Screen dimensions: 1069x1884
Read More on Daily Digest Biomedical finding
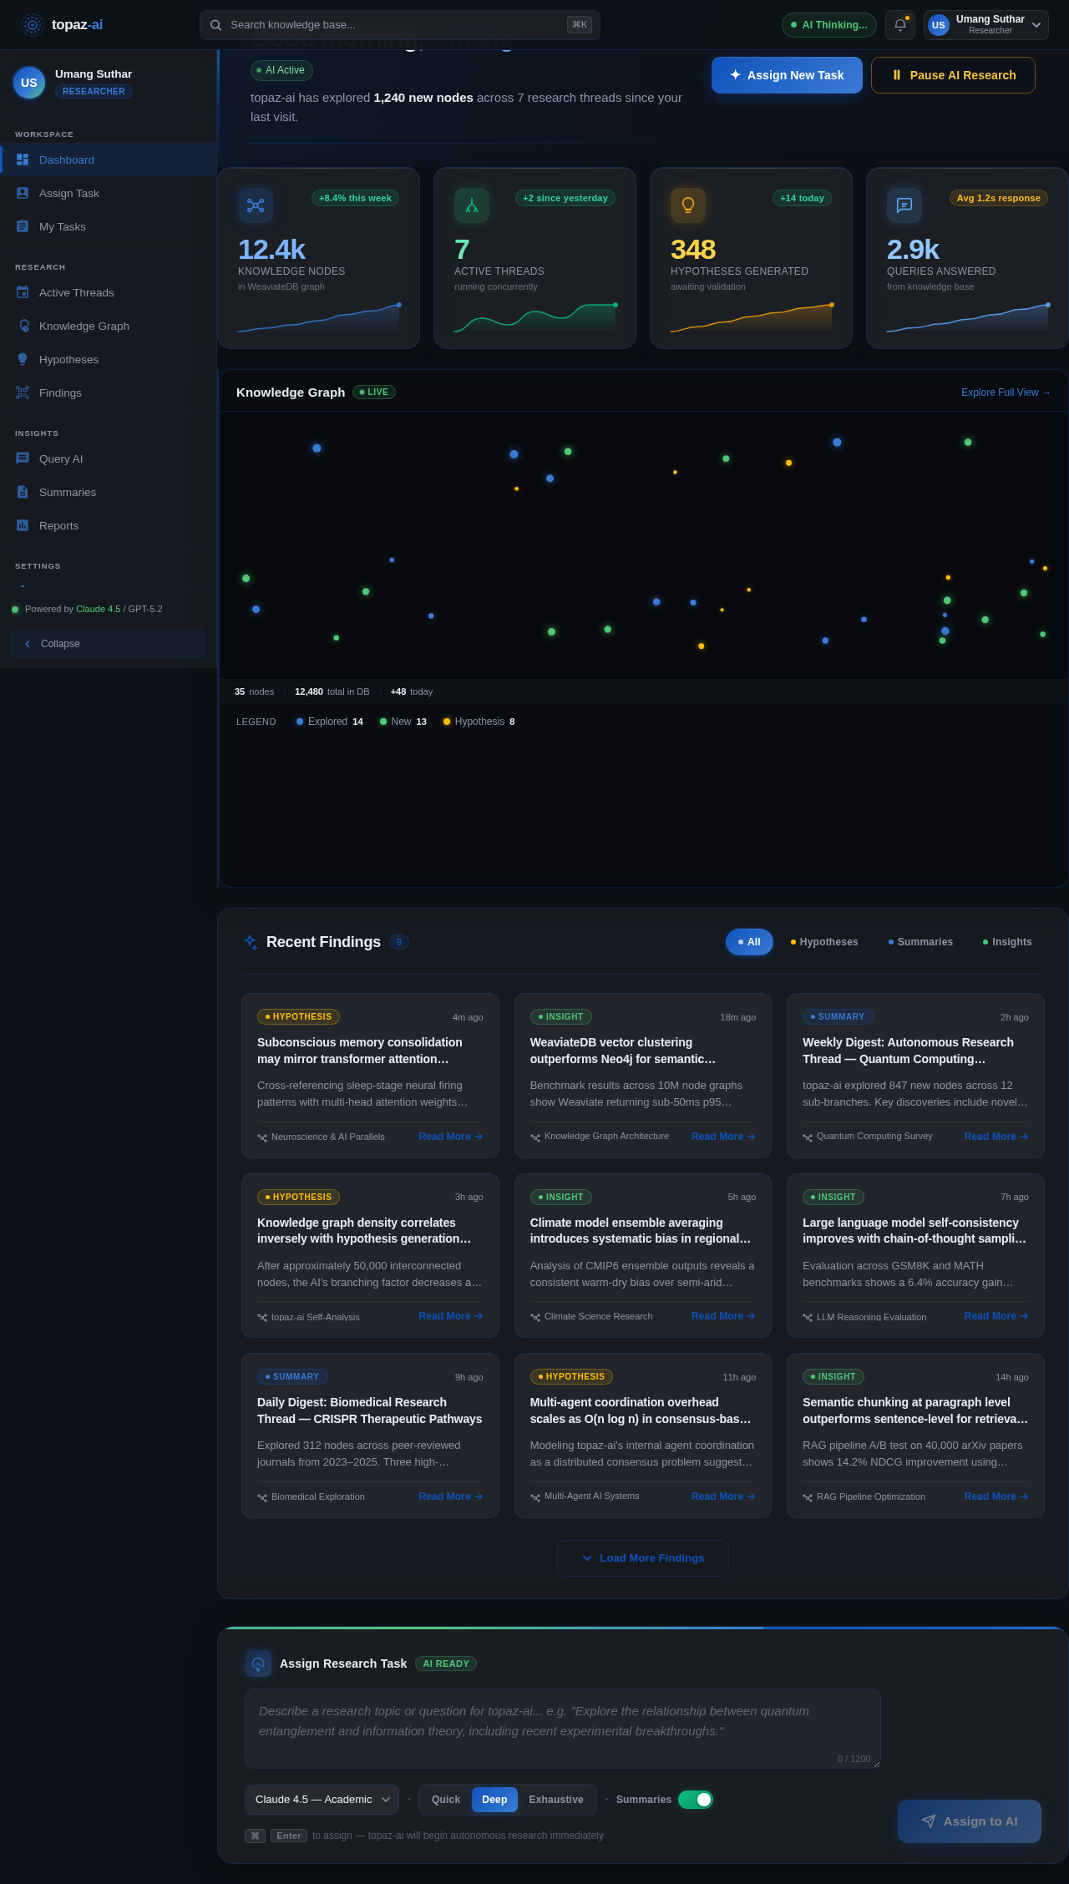coord(451,1497)
